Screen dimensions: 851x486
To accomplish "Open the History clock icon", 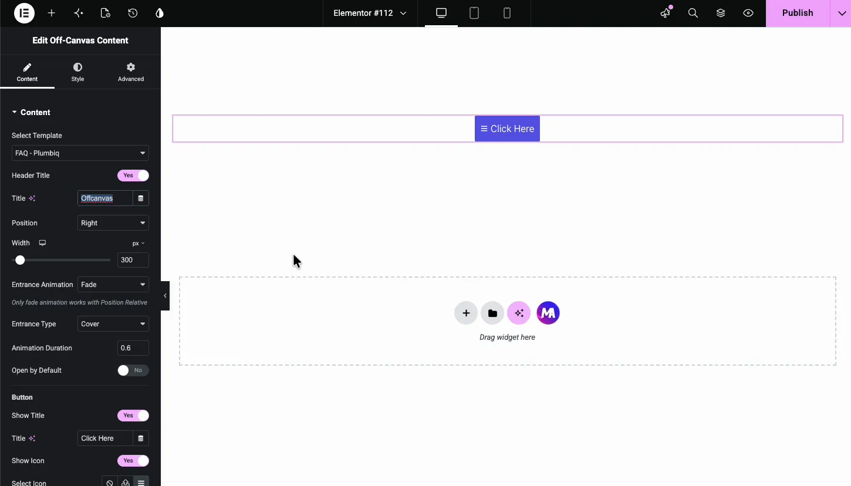I will tap(133, 13).
